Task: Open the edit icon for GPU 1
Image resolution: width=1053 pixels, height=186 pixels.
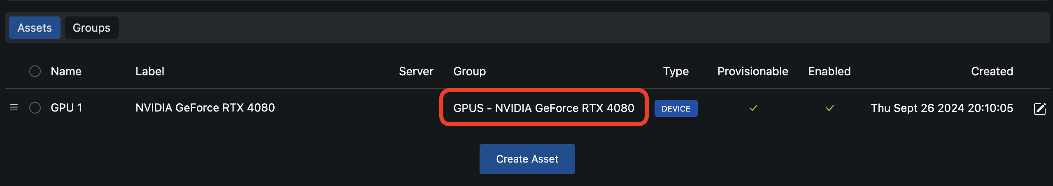Action: pos(1040,109)
